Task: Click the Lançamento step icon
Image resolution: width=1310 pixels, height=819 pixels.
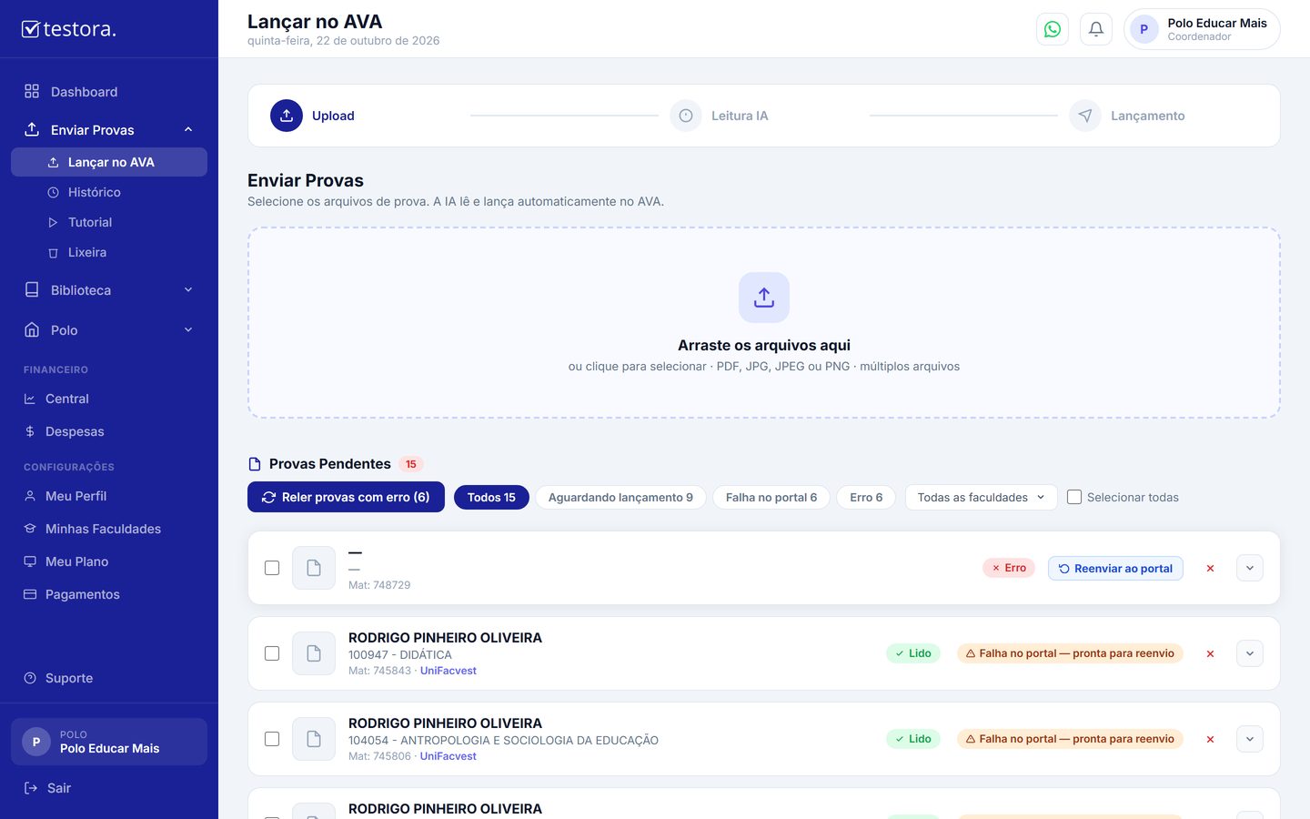Action: (x=1085, y=116)
